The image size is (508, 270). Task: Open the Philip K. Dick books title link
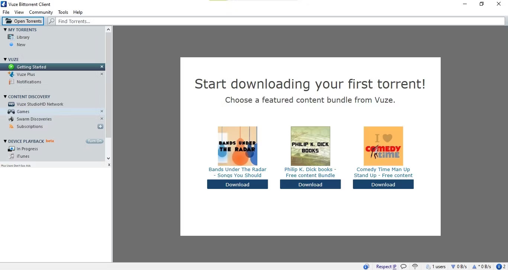(x=310, y=172)
